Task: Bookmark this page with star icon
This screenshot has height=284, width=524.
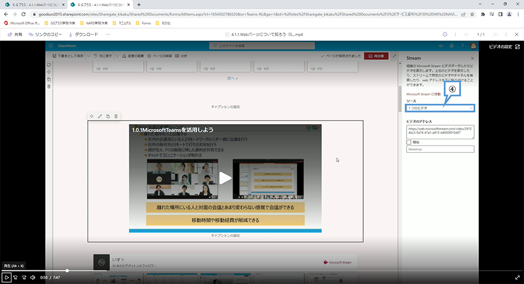Action: coord(472,14)
